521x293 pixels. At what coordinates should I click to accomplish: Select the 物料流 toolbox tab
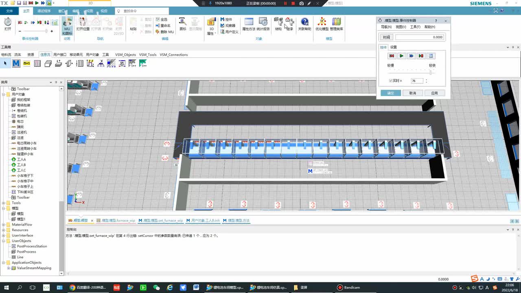point(6,55)
